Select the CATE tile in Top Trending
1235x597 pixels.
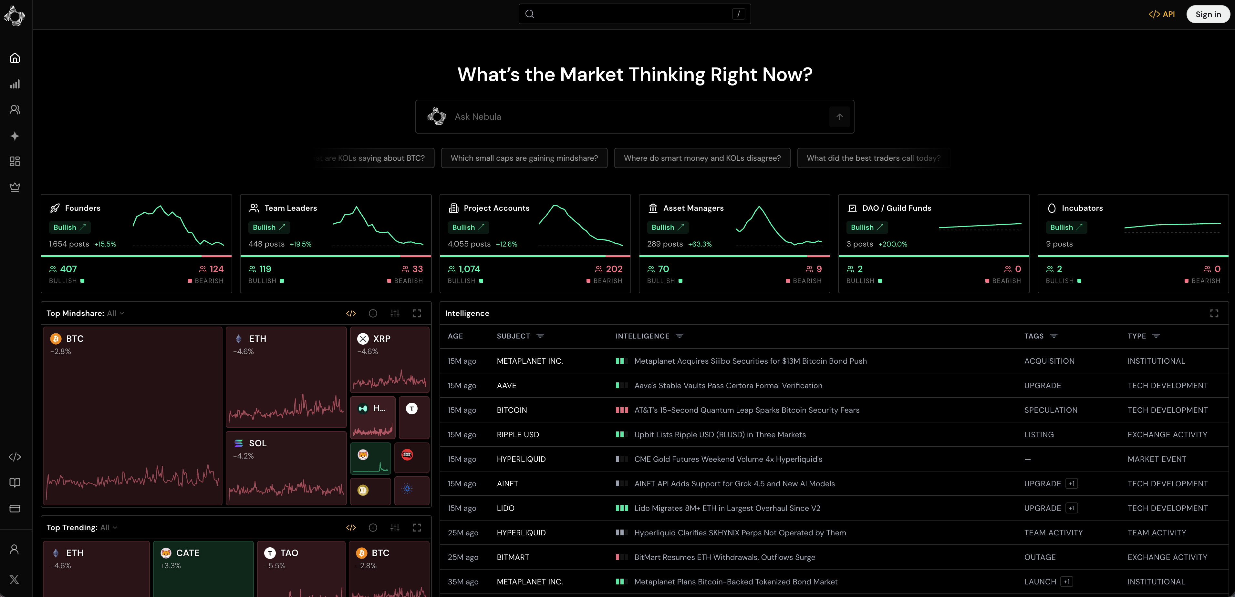[x=203, y=569]
